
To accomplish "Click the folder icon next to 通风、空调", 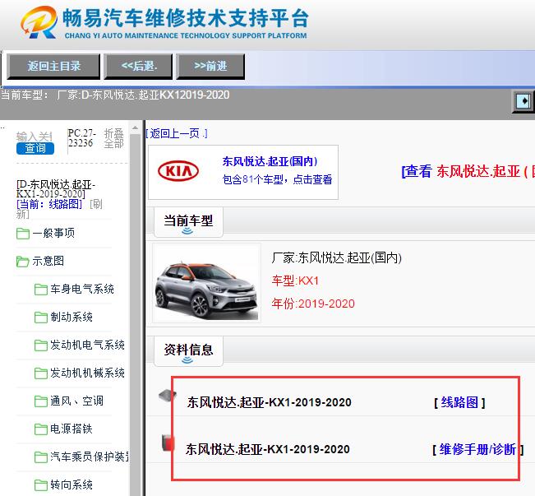I will point(41,401).
